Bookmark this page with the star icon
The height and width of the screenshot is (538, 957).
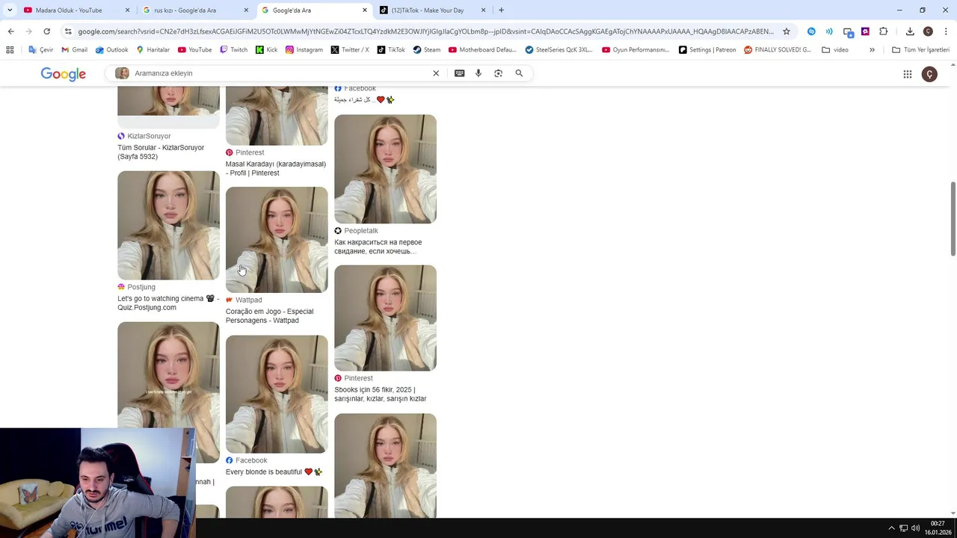click(787, 31)
